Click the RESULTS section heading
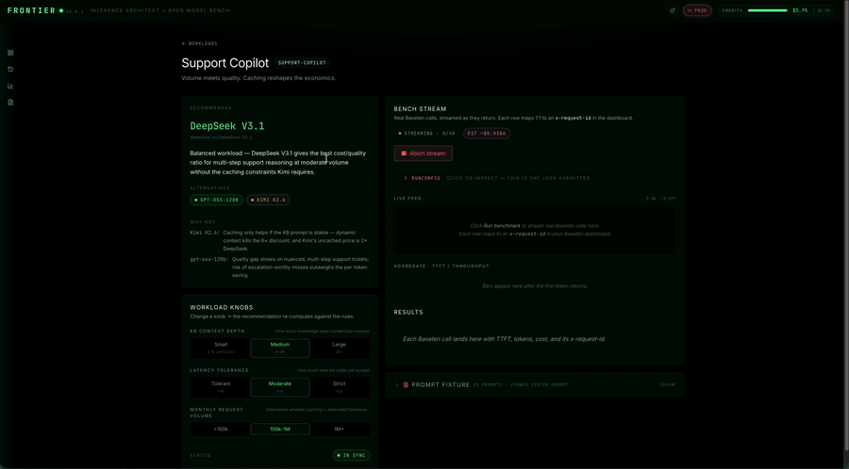The height and width of the screenshot is (469, 849). pyautogui.click(x=408, y=313)
